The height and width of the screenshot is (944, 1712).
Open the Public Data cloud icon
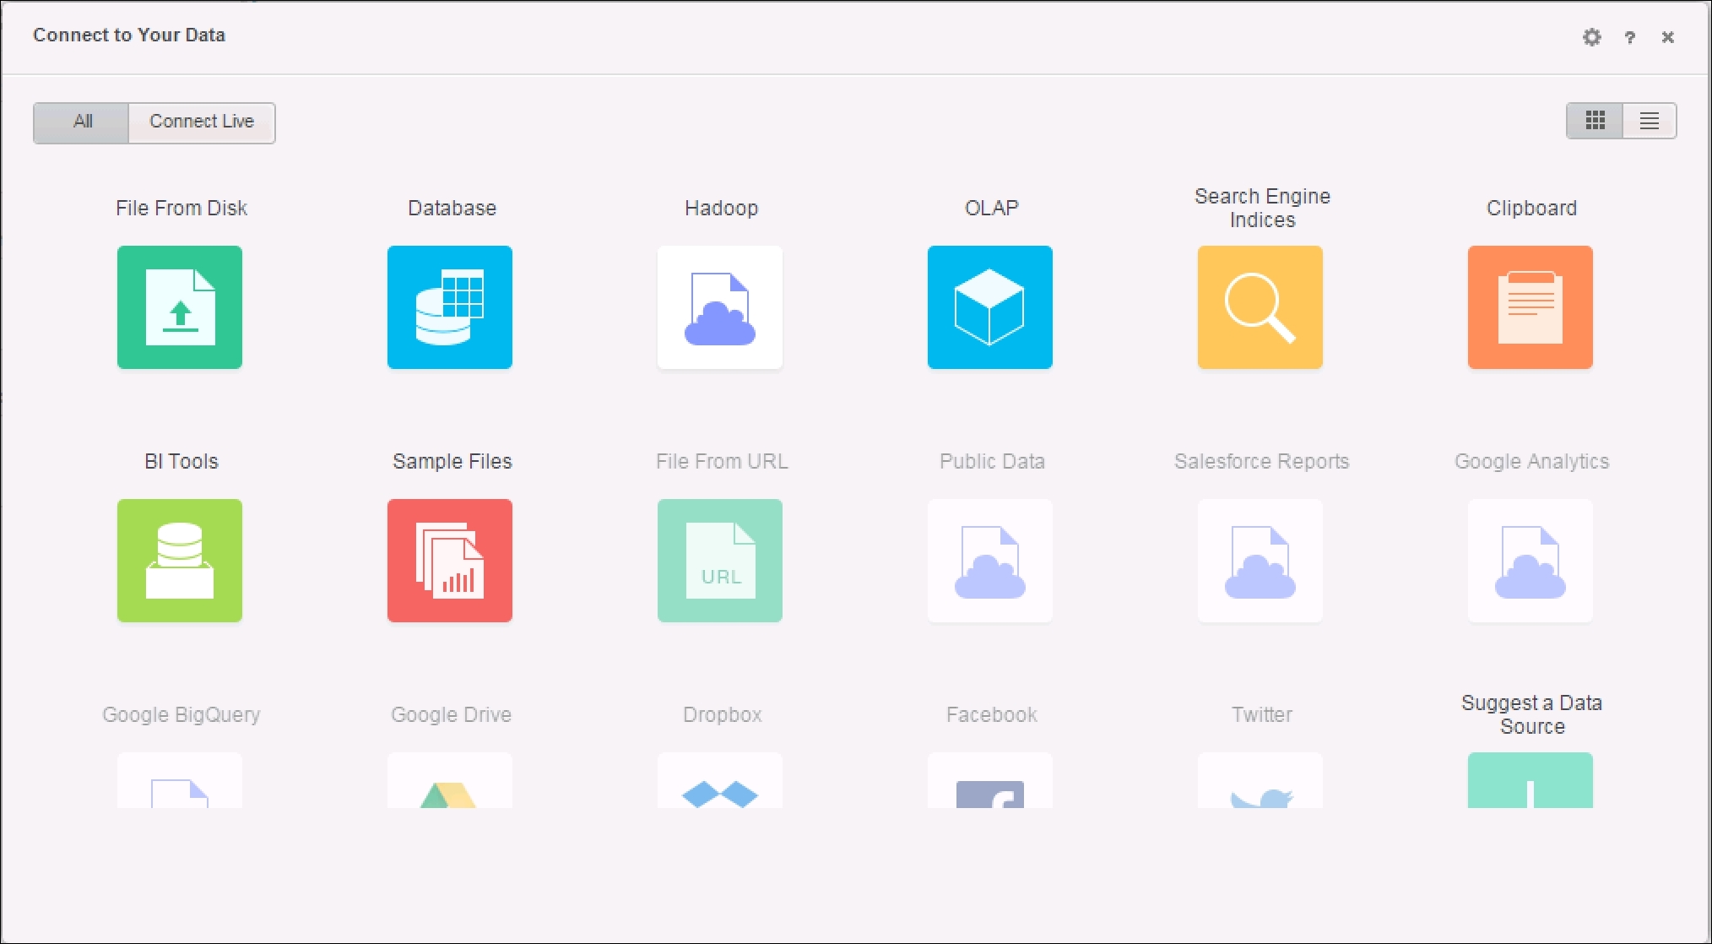[990, 561]
